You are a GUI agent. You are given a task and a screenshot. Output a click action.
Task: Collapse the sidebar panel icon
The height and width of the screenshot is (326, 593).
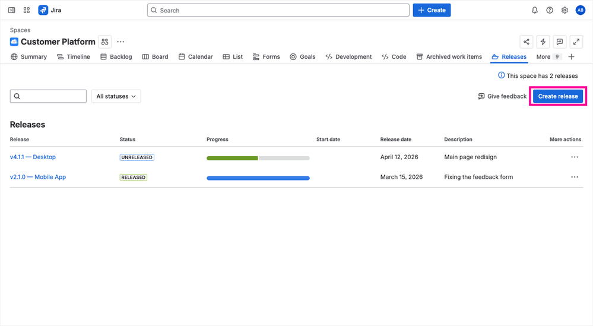point(12,10)
